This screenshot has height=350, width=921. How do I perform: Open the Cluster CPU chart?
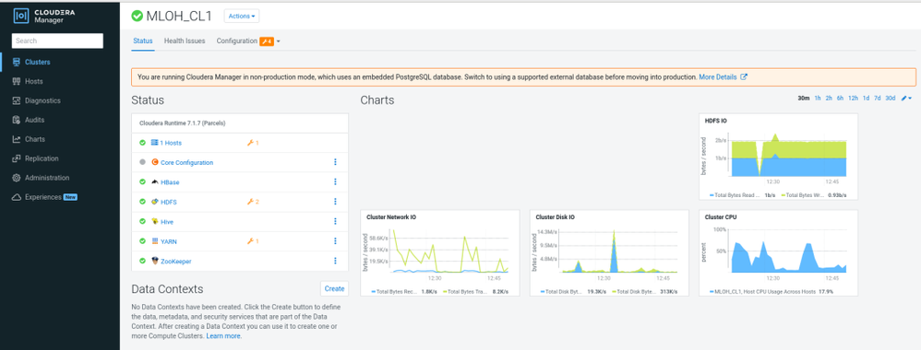778,252
